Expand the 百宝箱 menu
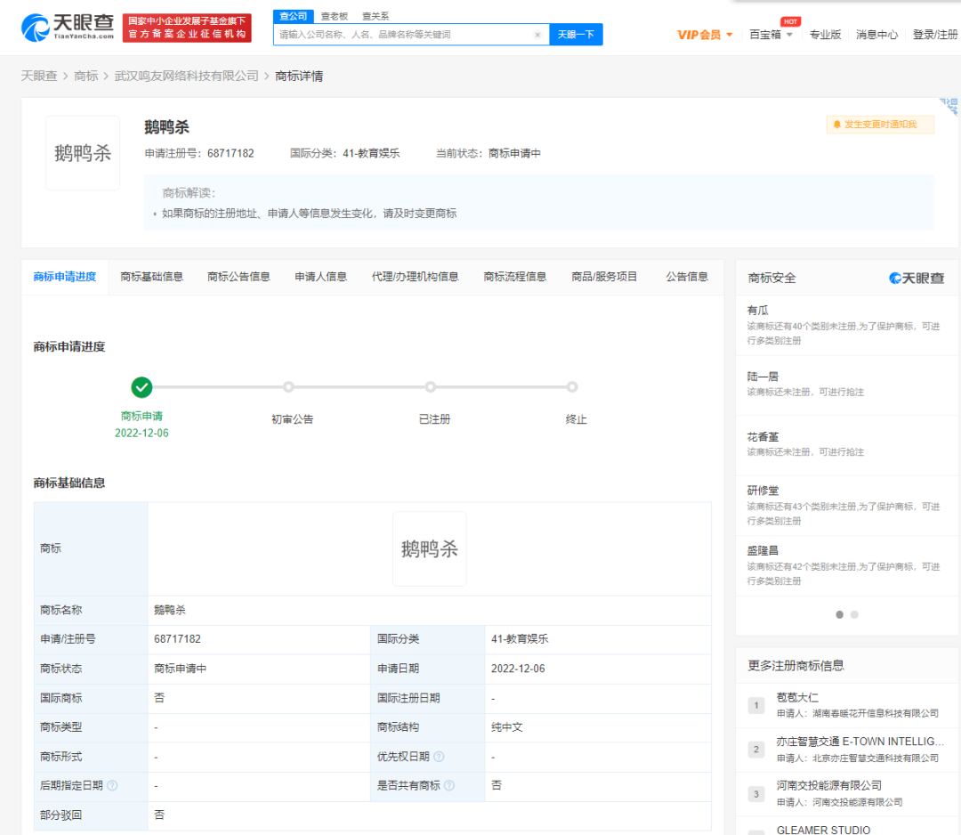The width and height of the screenshot is (961, 835). pyautogui.click(x=771, y=35)
